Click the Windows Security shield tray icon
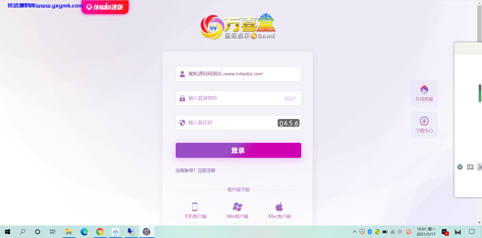Image resolution: width=482 pixels, height=238 pixels. coord(362,232)
